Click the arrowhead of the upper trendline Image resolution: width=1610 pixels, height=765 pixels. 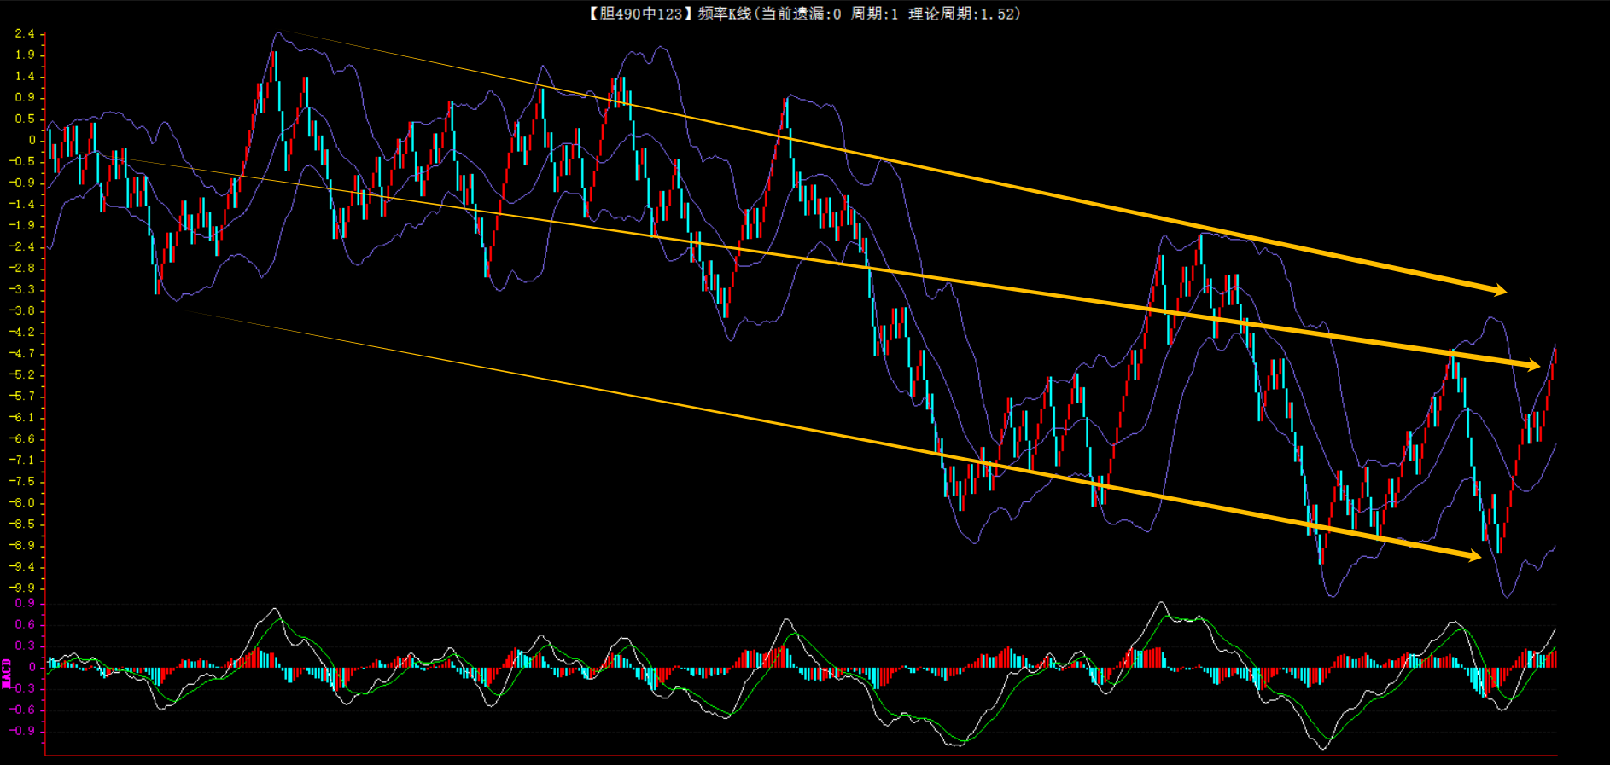click(1499, 291)
